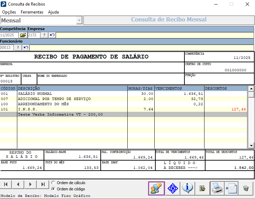
Task: Close the Consulta de Recibos window
Action: (x=247, y=4)
